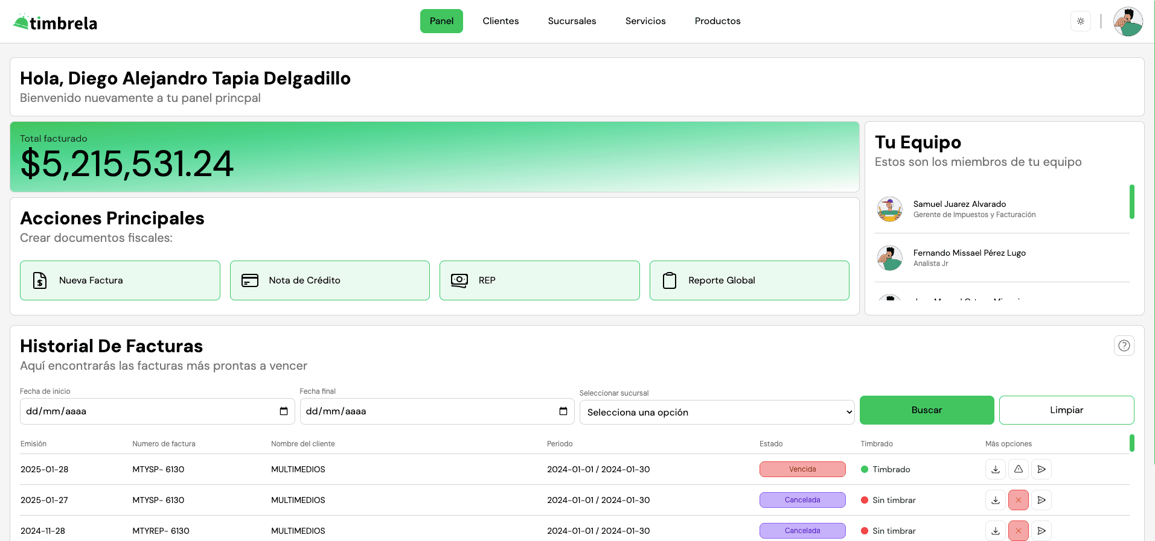Open the Fecha final calendar picker
The width and height of the screenshot is (1155, 541).
pyautogui.click(x=563, y=411)
